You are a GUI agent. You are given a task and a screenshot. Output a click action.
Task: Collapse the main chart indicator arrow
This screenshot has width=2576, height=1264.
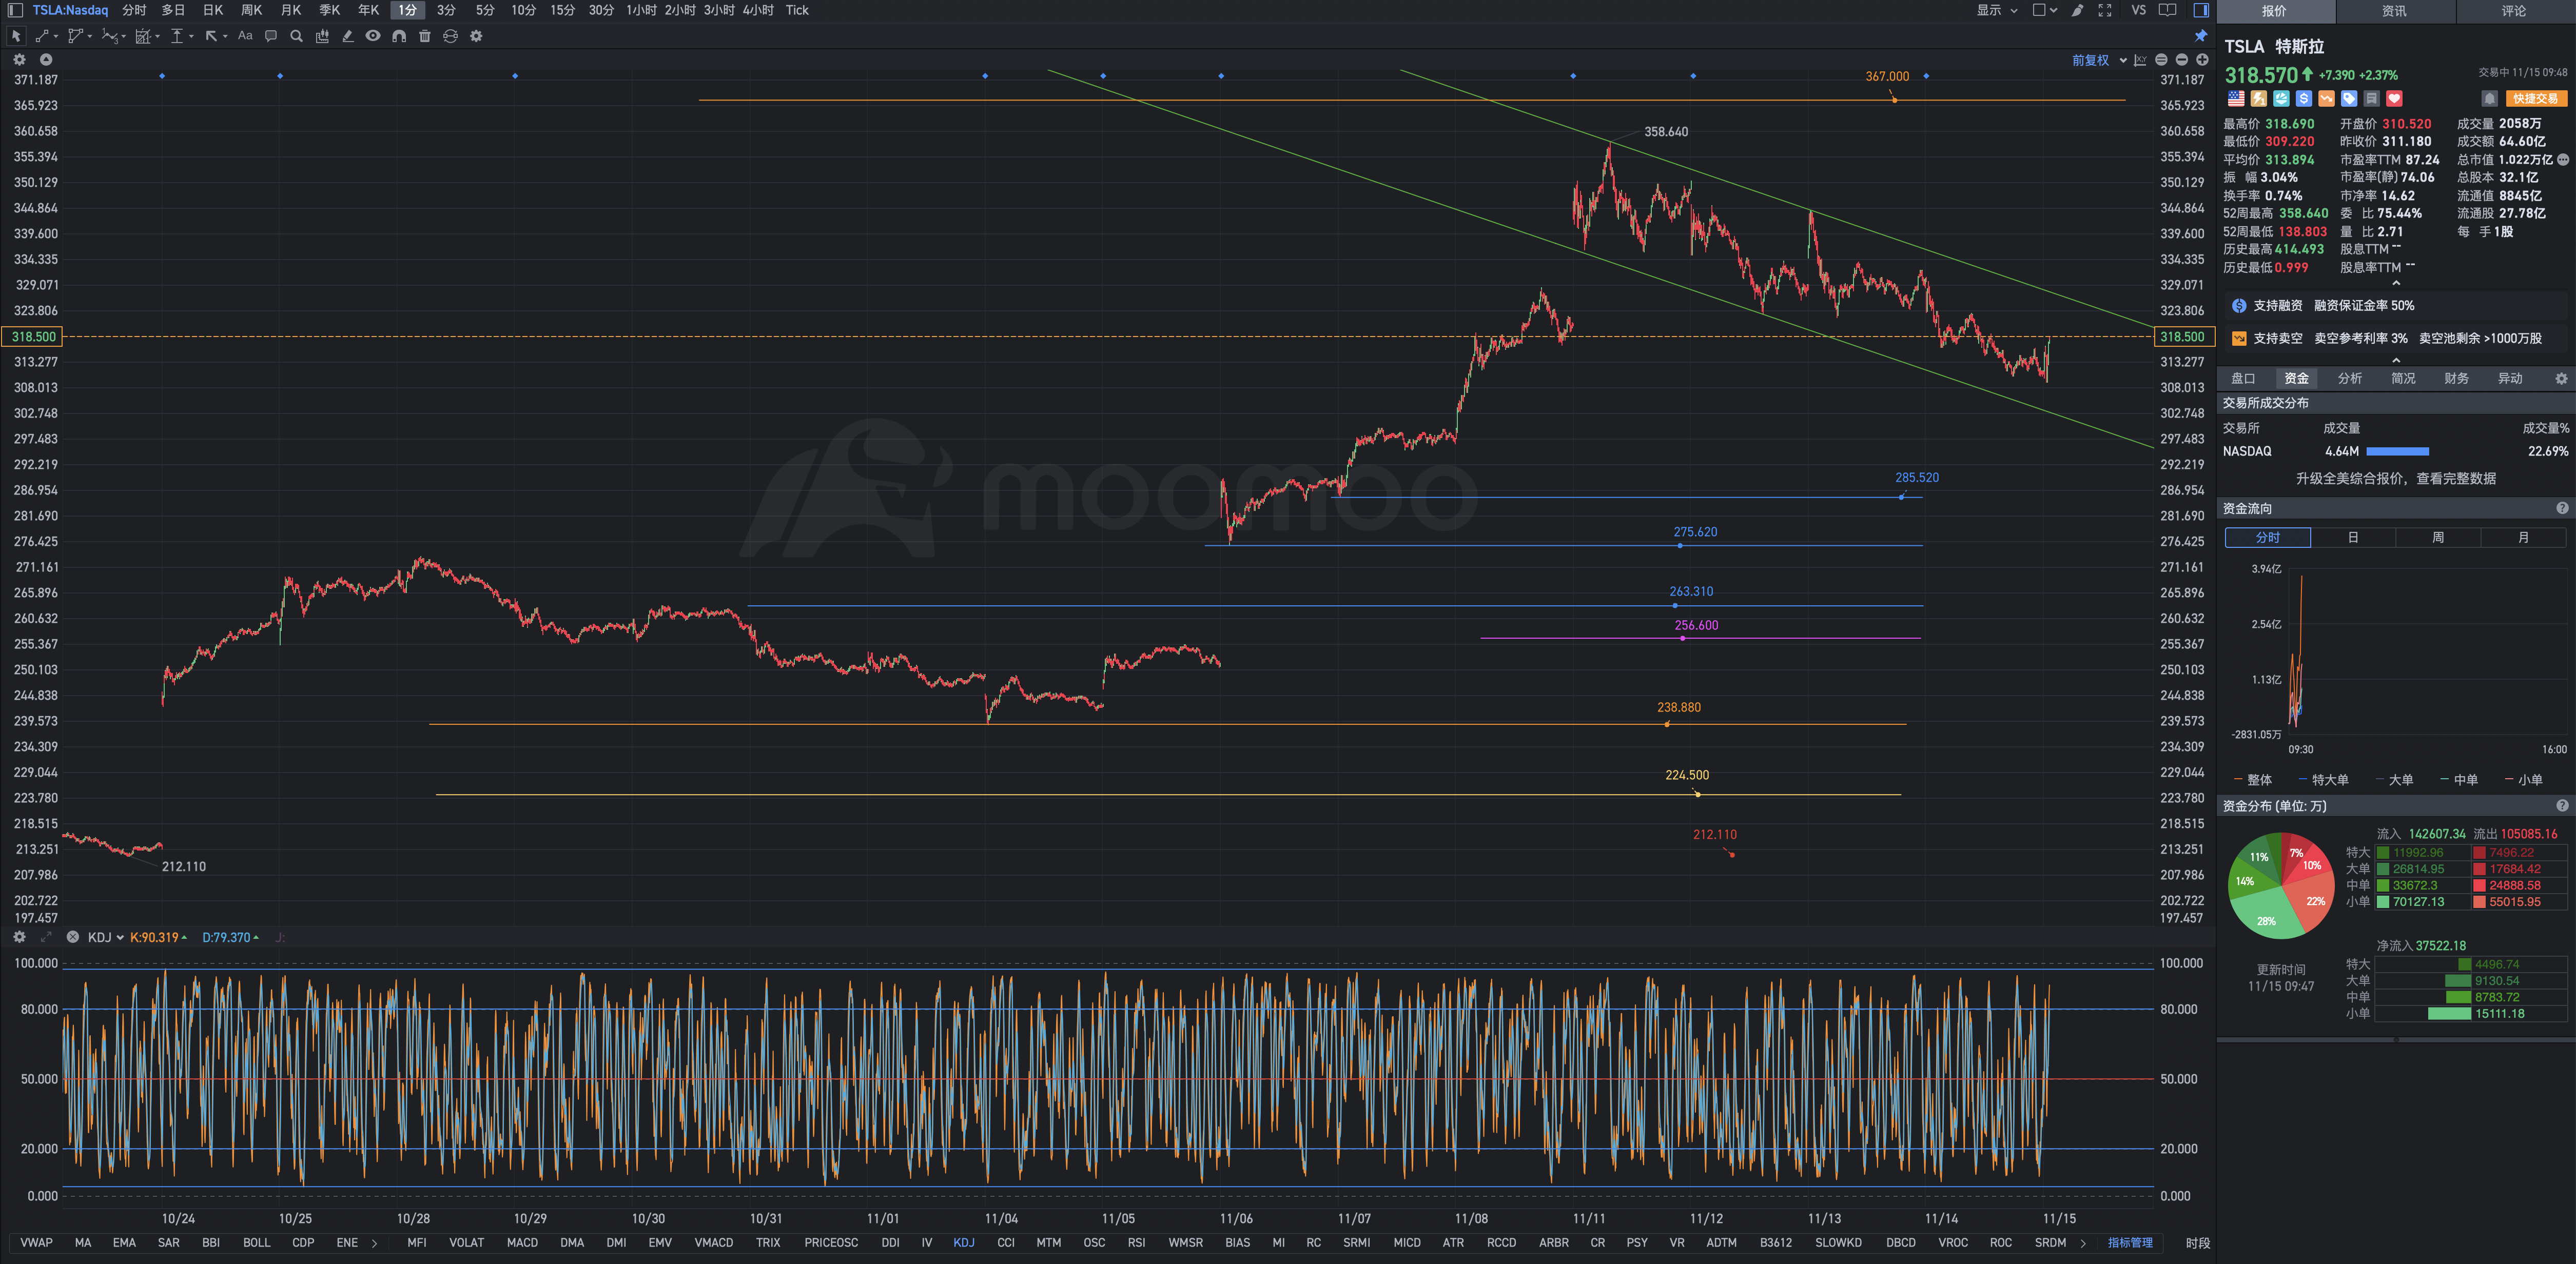click(x=45, y=60)
